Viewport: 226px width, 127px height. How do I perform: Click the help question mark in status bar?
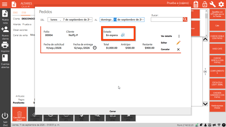(224, 125)
